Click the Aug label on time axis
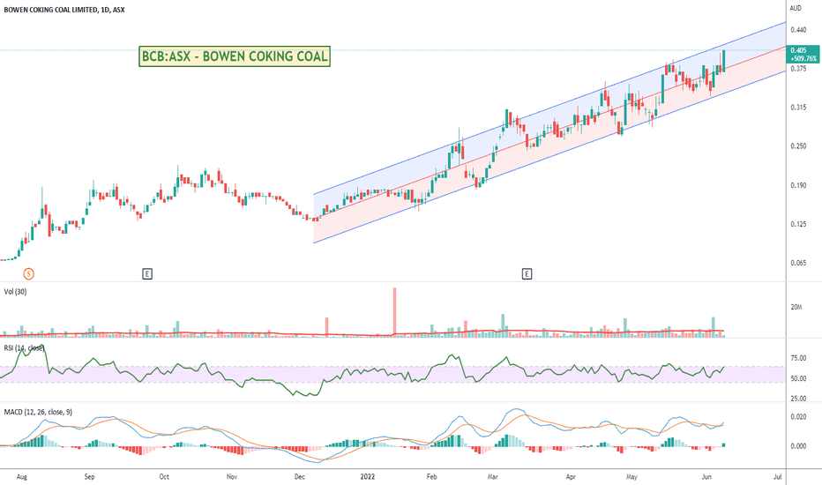Image resolution: width=822 pixels, height=485 pixels. pos(21,476)
